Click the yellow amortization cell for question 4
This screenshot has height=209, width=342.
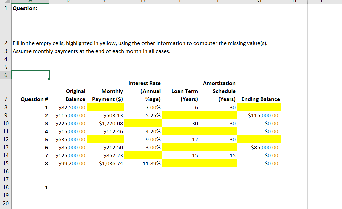pos(218,132)
